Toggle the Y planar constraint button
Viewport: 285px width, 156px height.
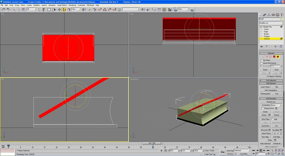pyautogui.click(x=278, y=134)
